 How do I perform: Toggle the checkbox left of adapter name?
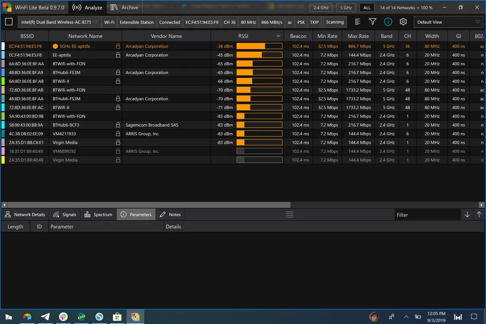(9, 22)
